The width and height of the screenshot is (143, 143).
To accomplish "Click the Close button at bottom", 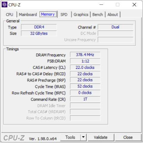I will [x=128, y=137].
